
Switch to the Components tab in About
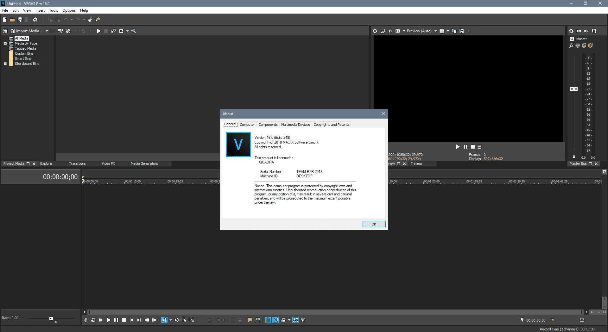click(x=268, y=125)
